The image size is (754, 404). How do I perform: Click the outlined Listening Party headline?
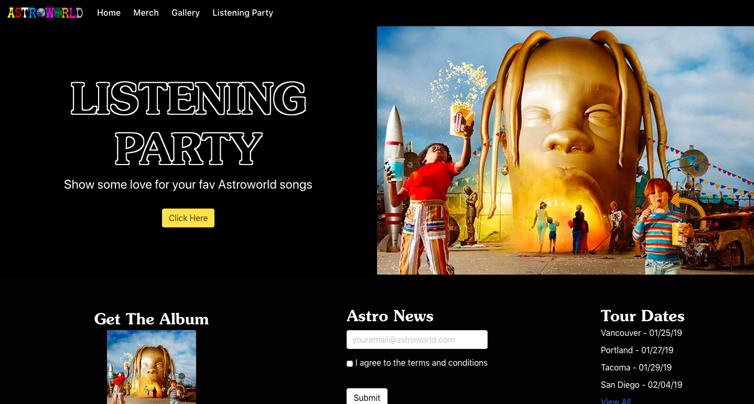click(x=188, y=123)
